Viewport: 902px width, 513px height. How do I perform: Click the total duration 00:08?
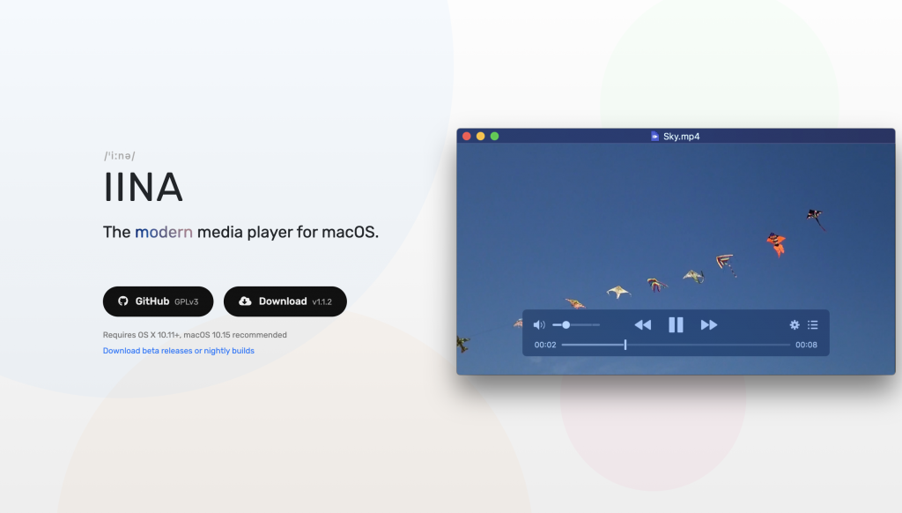click(806, 345)
